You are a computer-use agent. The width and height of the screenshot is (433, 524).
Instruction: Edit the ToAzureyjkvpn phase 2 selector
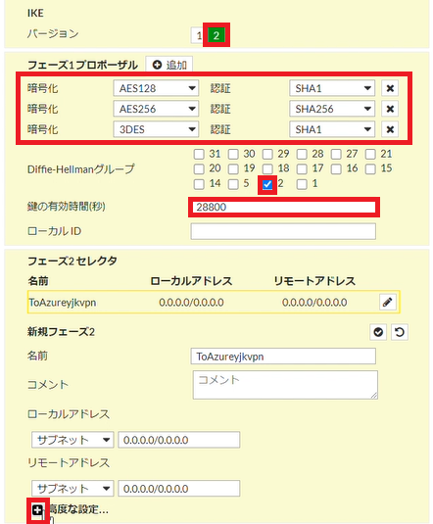coord(388,302)
